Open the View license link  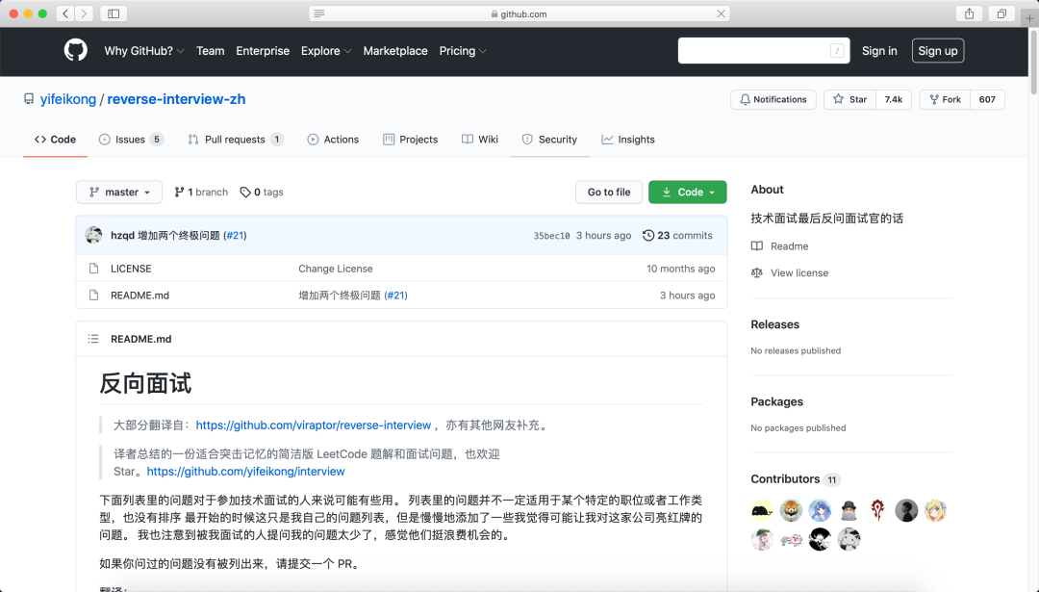tap(799, 272)
